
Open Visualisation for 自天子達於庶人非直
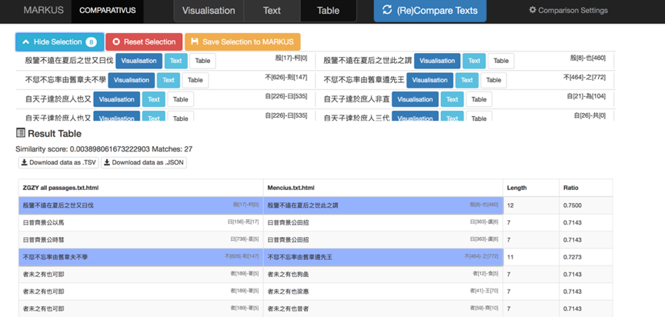[415, 99]
